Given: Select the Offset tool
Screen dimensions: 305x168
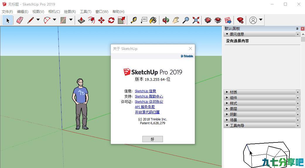Looking at the screenshot, I should click(x=91, y=20).
